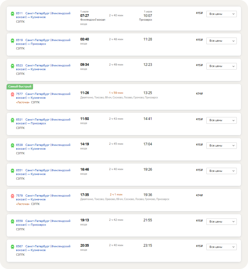Show all prices for train 6559
Viewport: 248px width, 269px height.
click(221, 221)
